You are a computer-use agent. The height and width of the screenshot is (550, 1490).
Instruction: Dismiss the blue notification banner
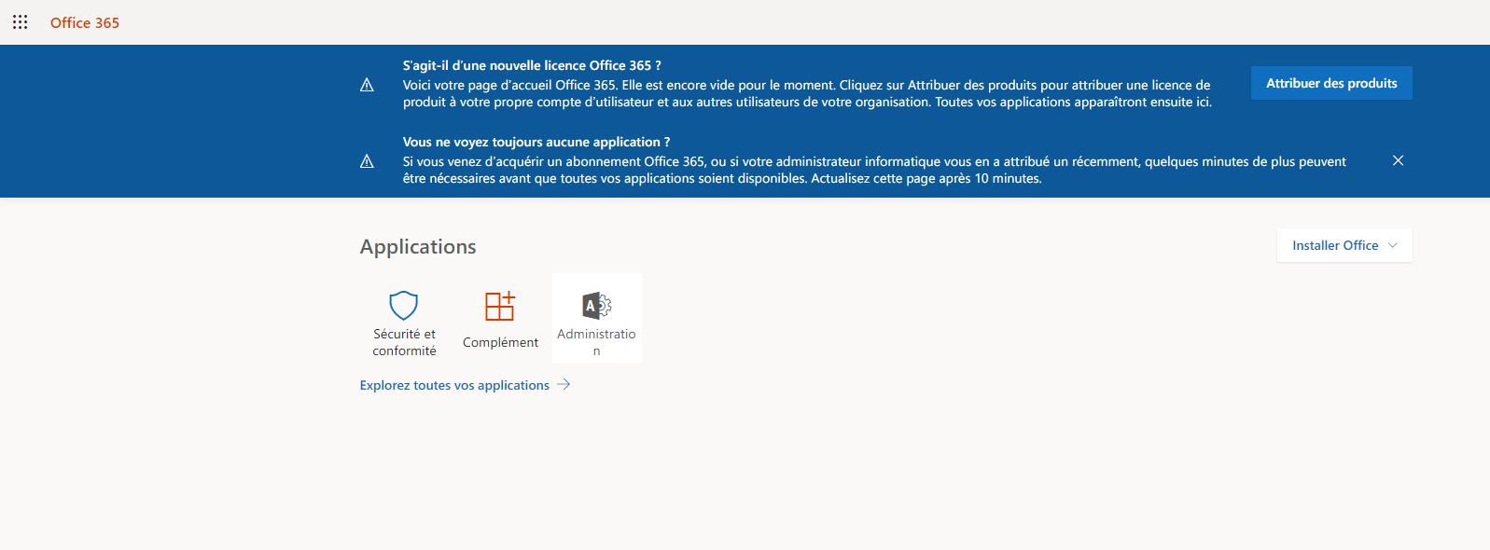coord(1398,160)
